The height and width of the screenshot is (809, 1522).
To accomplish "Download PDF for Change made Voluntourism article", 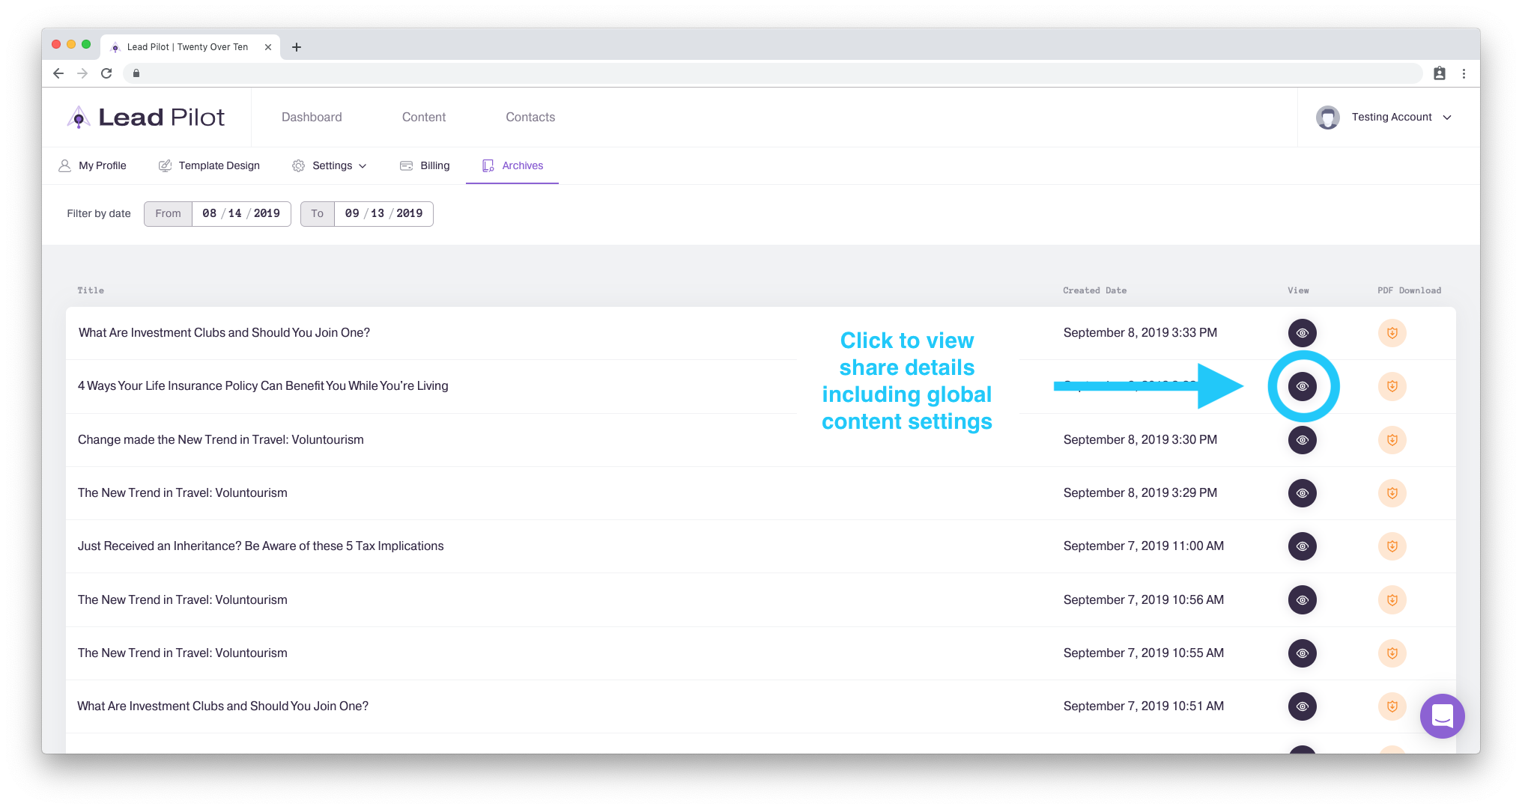I will [1392, 440].
